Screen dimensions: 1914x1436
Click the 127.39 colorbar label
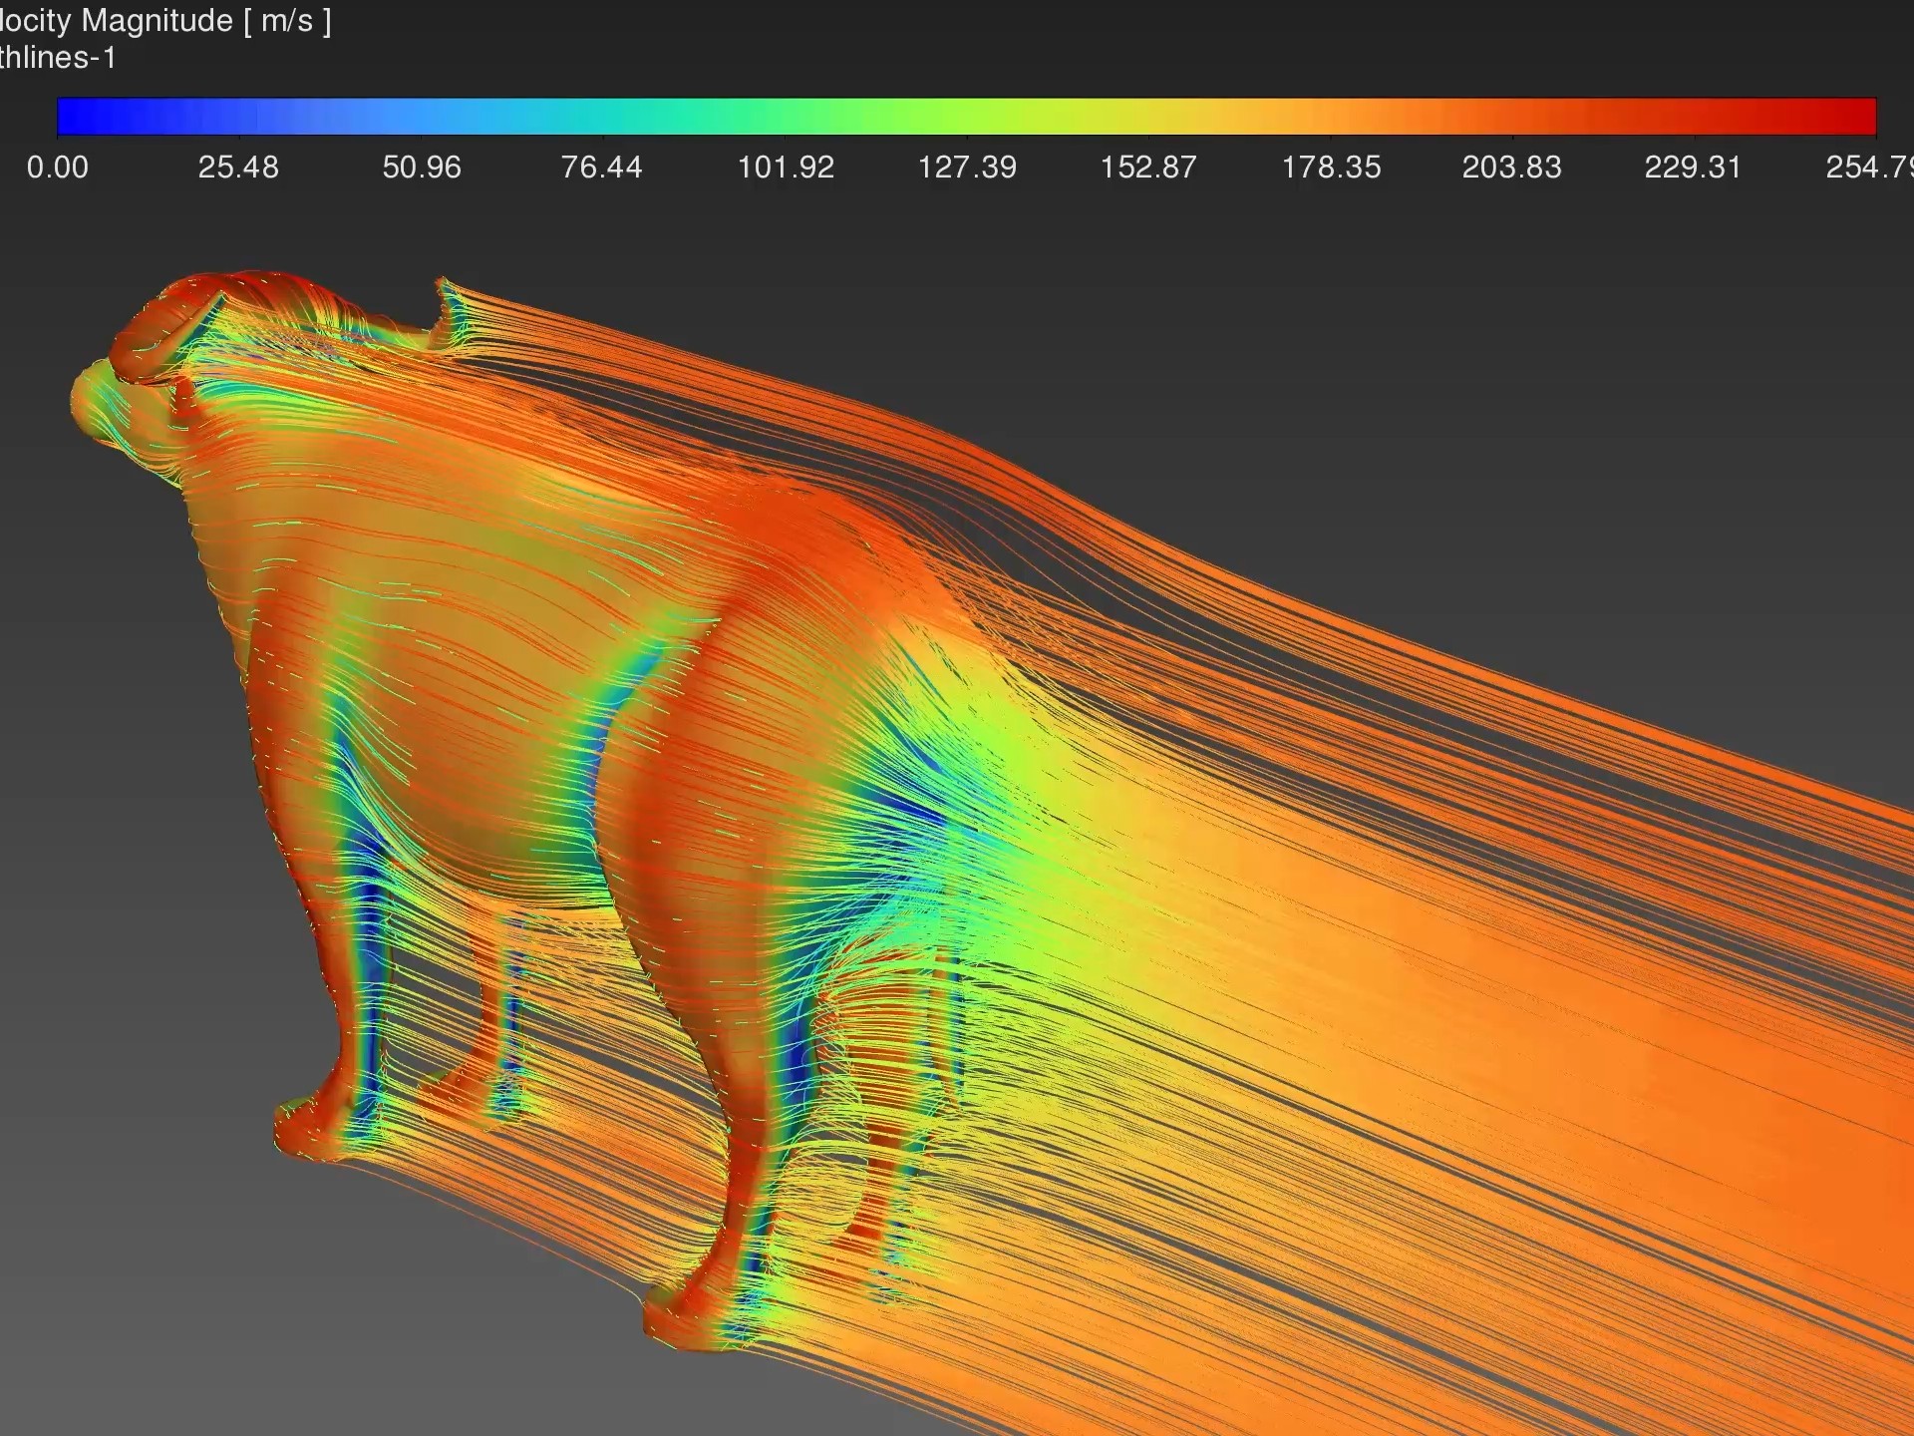[x=967, y=167]
